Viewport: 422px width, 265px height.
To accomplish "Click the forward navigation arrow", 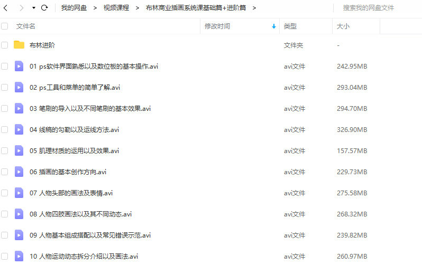I will (21, 8).
